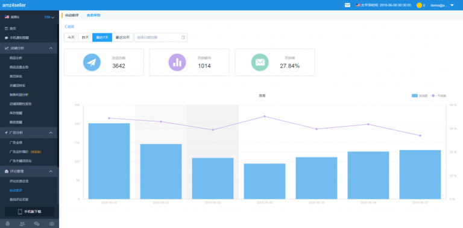Click the 手机版下载 mobile download button
The width and height of the screenshot is (463, 228).
coord(29,212)
